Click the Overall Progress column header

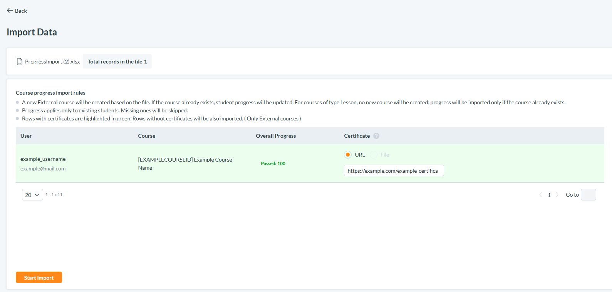pyautogui.click(x=276, y=136)
